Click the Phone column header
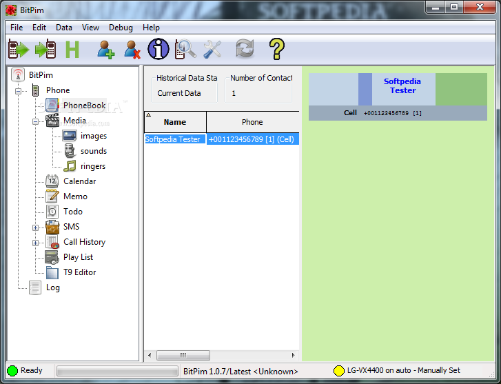This screenshot has width=501, height=384. [x=252, y=122]
